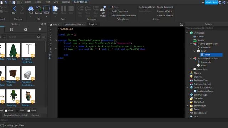Open the Toolbox recent clock tab
This screenshot has height=128, width=228.
coord(26,30)
